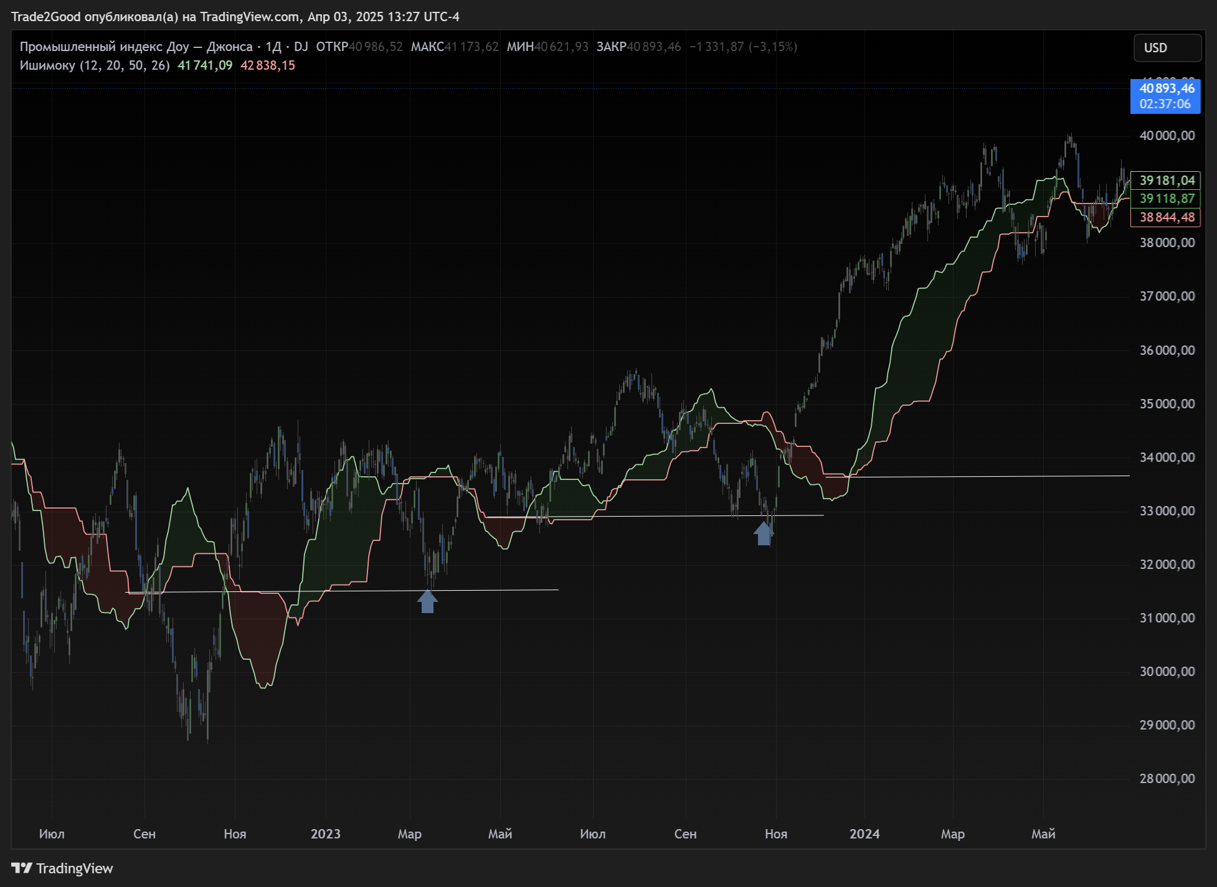Click the 40 000,00 level on price axis
Screen dimensions: 1217x887
coord(1167,136)
